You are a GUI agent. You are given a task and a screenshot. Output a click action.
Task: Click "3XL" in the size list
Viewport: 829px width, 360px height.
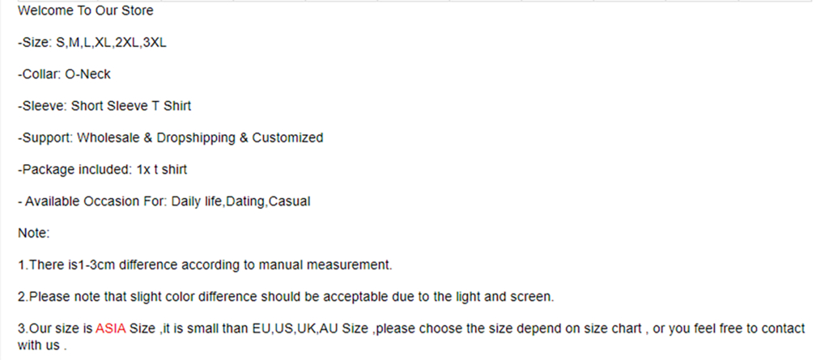tap(155, 43)
